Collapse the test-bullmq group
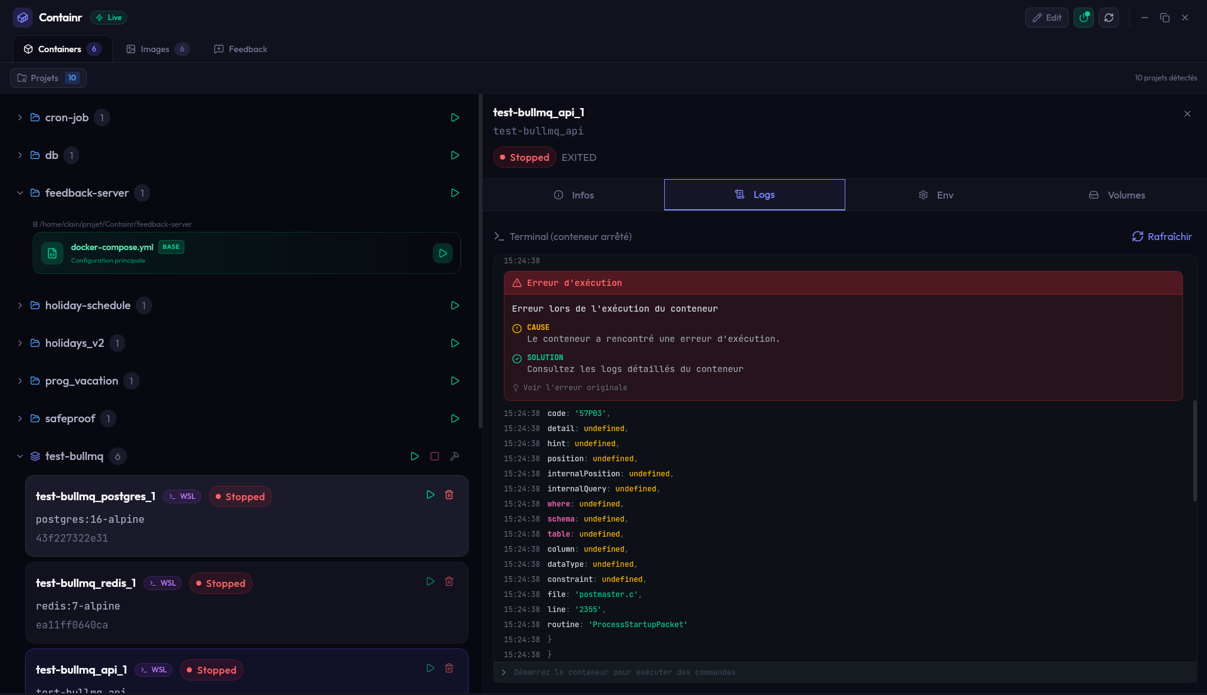Screen dimensions: 1207x695 click(19, 456)
